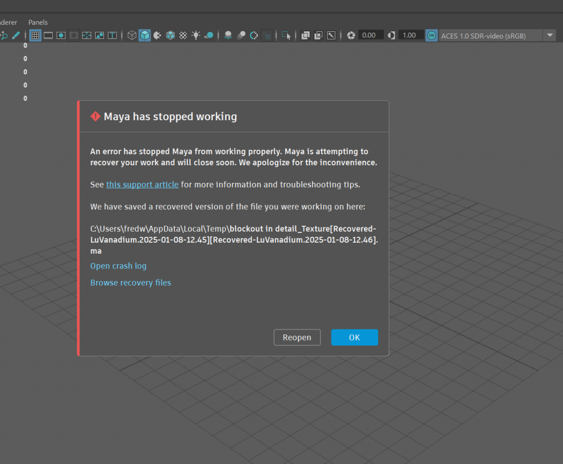Screen dimensions: 563x464
Task: Expand the ACES 1.0 SDR-video dropdown arrow
Action: [x=549, y=36]
